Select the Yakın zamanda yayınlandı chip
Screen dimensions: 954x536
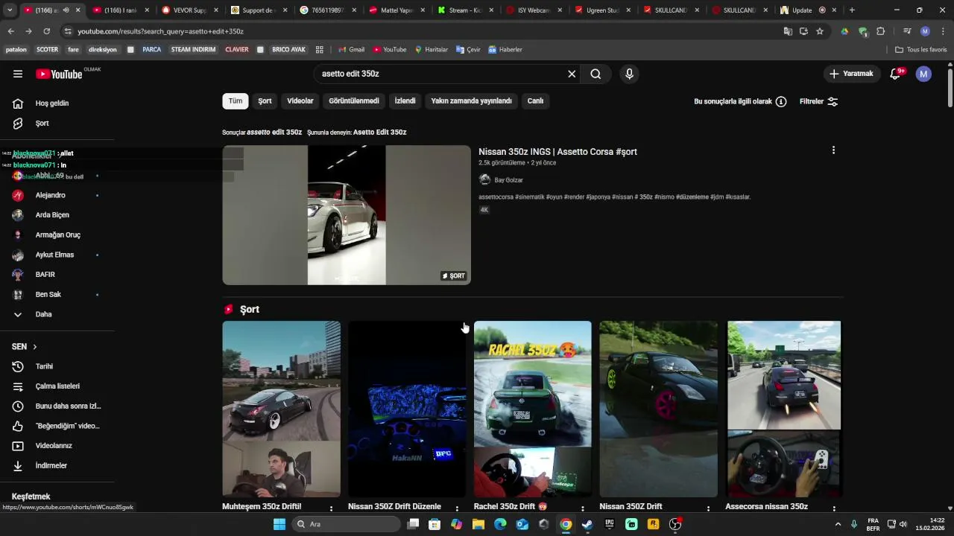pyautogui.click(x=471, y=101)
